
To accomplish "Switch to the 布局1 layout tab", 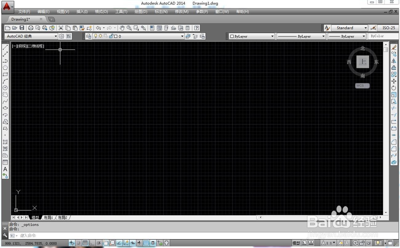I will [x=48, y=217].
